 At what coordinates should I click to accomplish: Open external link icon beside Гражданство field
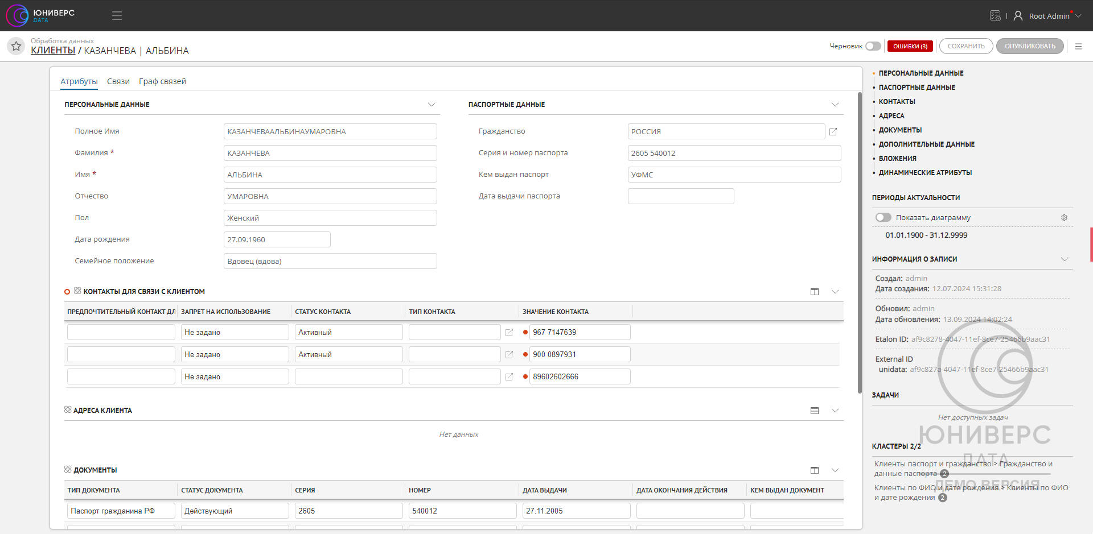[x=833, y=131]
